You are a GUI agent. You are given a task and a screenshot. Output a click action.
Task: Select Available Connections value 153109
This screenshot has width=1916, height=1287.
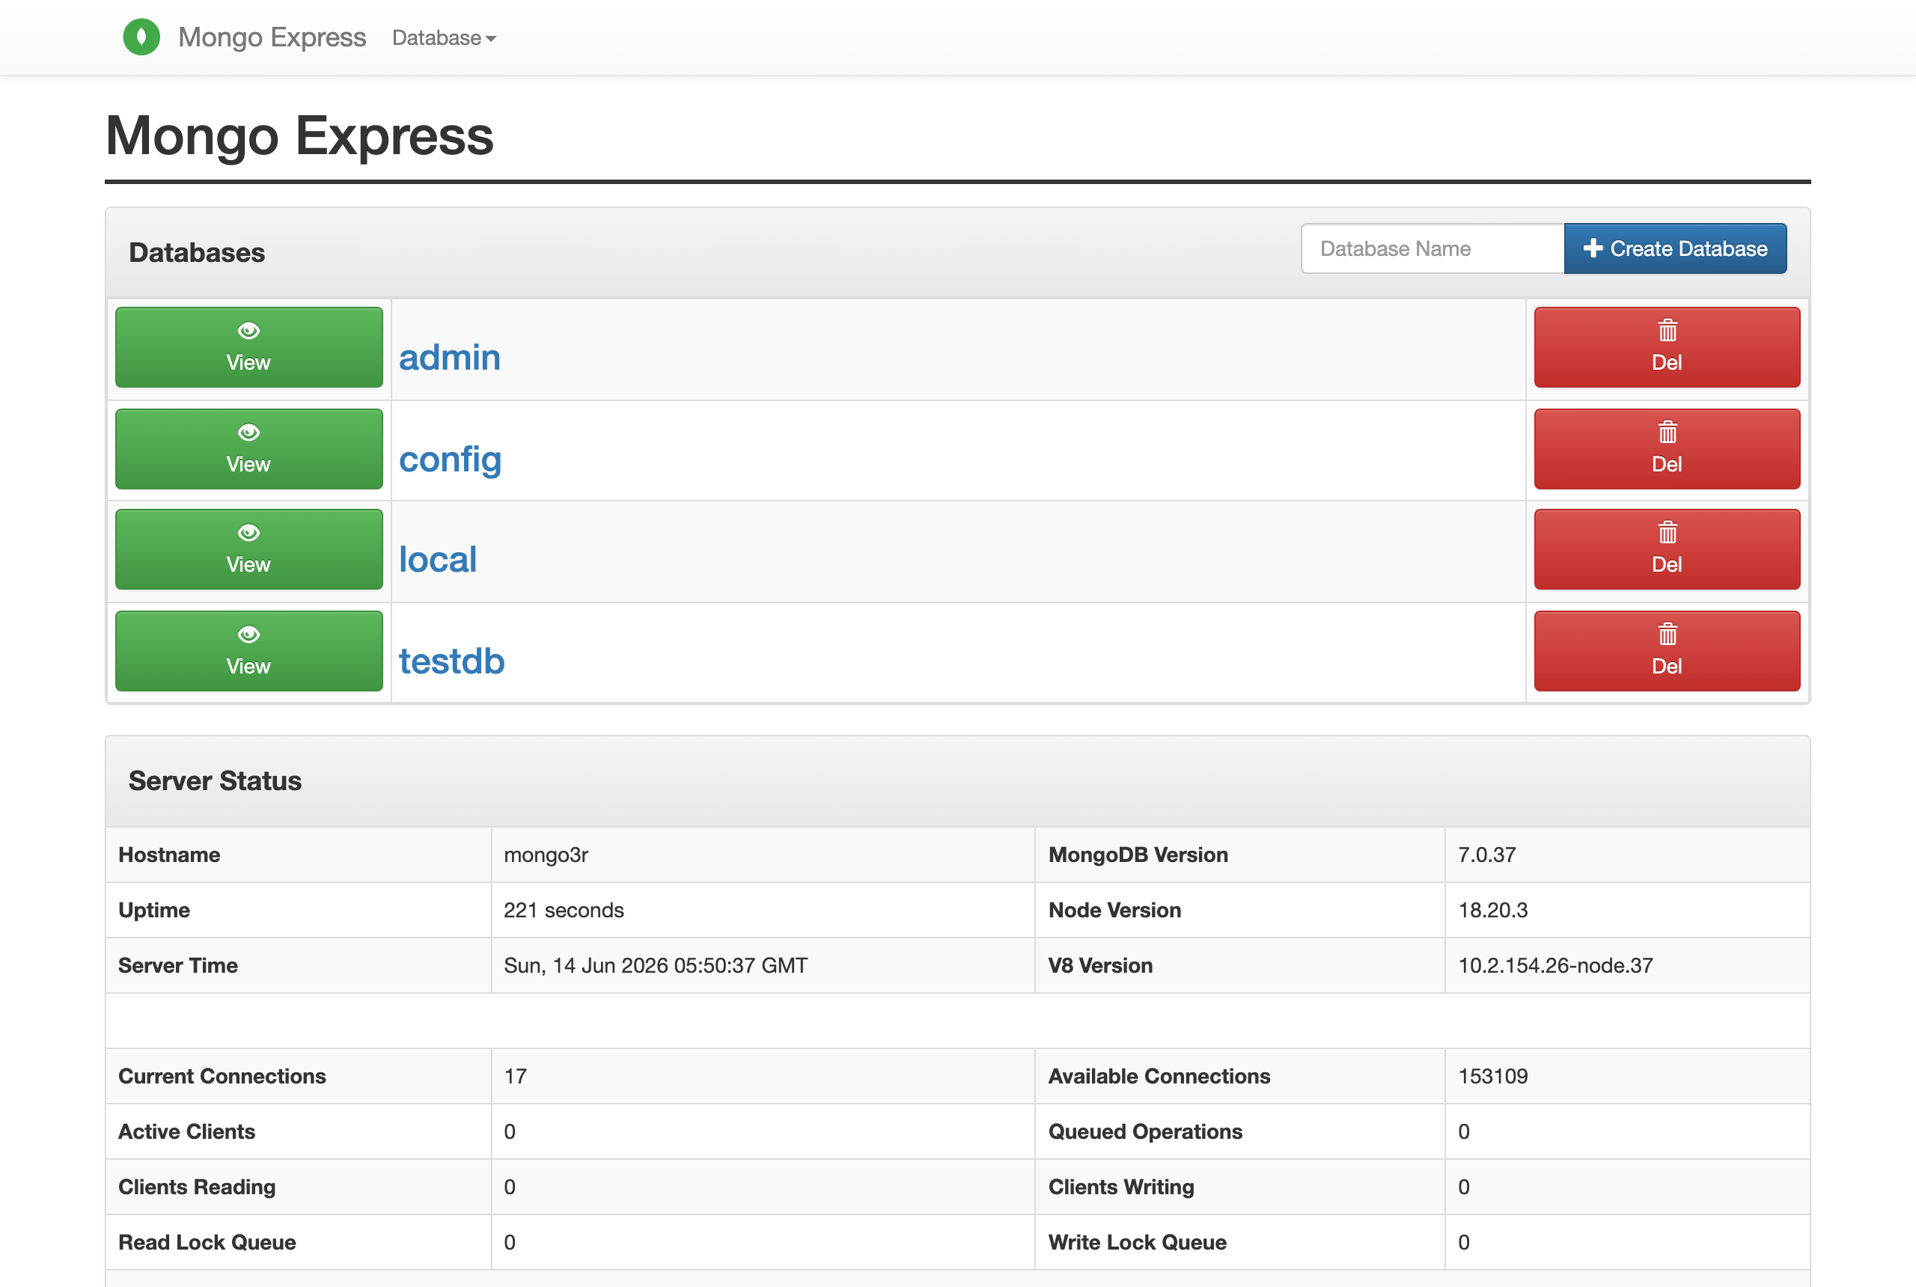pyautogui.click(x=1492, y=1076)
